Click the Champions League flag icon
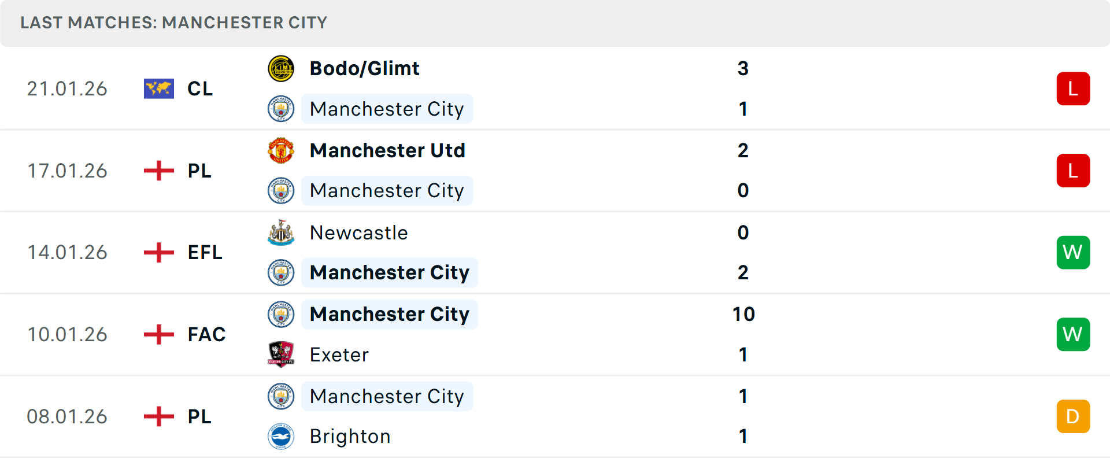This screenshot has height=458, width=1110. click(159, 88)
